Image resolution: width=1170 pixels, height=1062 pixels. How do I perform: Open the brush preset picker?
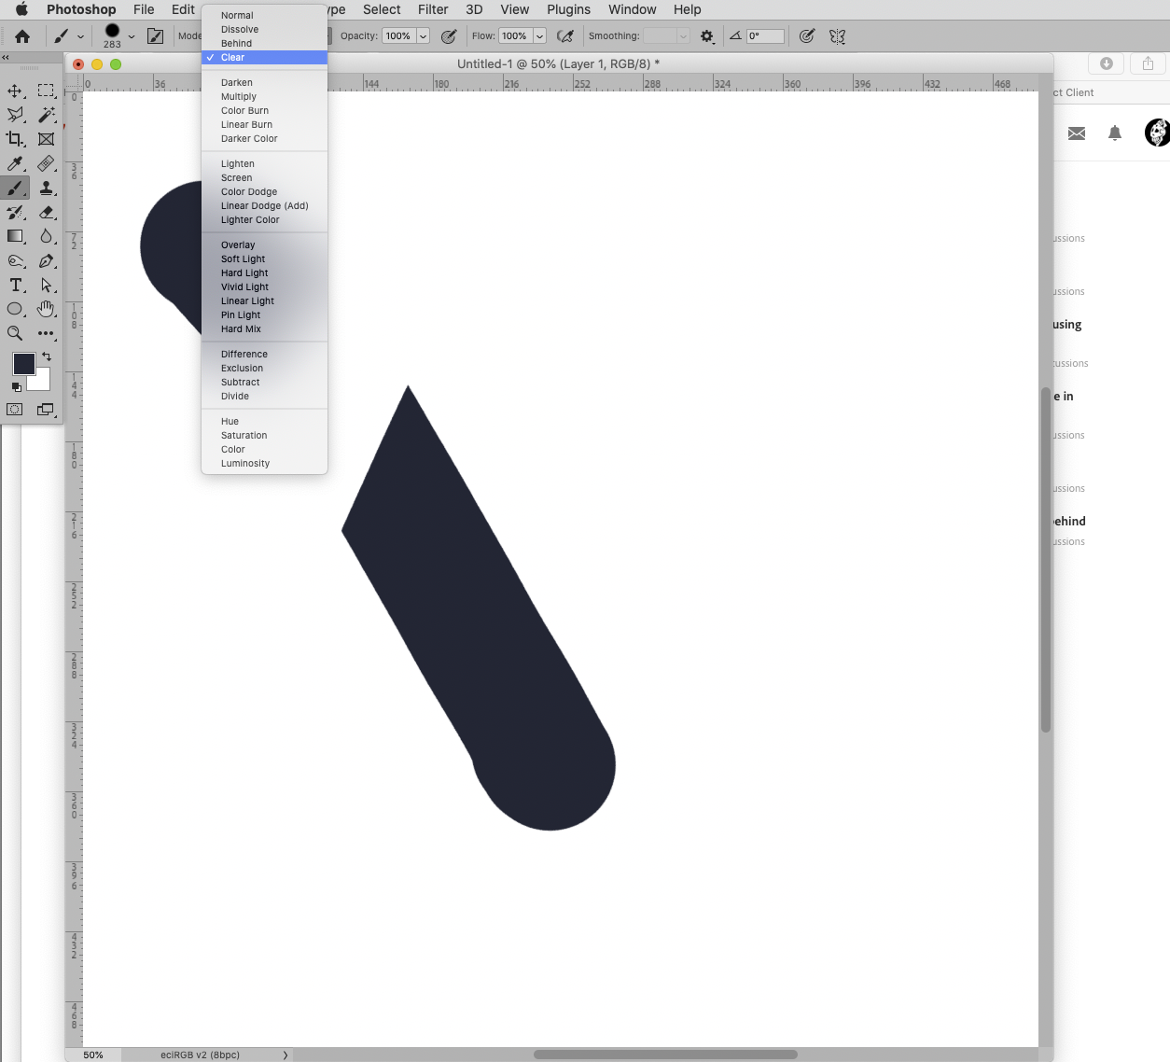(x=115, y=35)
